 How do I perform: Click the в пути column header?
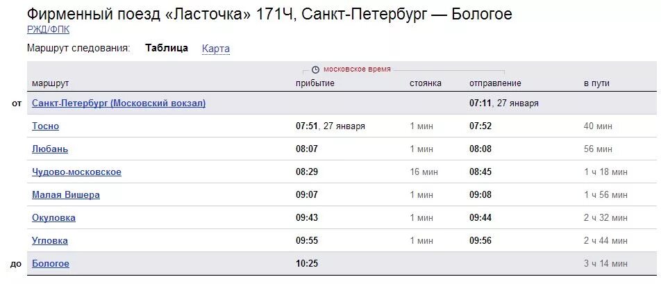pos(596,83)
